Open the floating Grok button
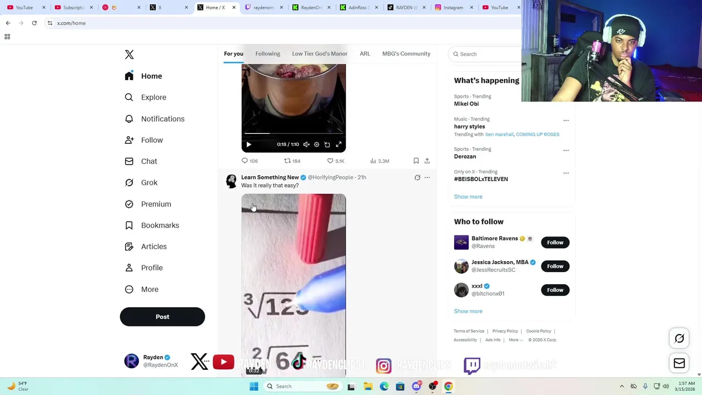This screenshot has height=395, width=702. [x=679, y=338]
